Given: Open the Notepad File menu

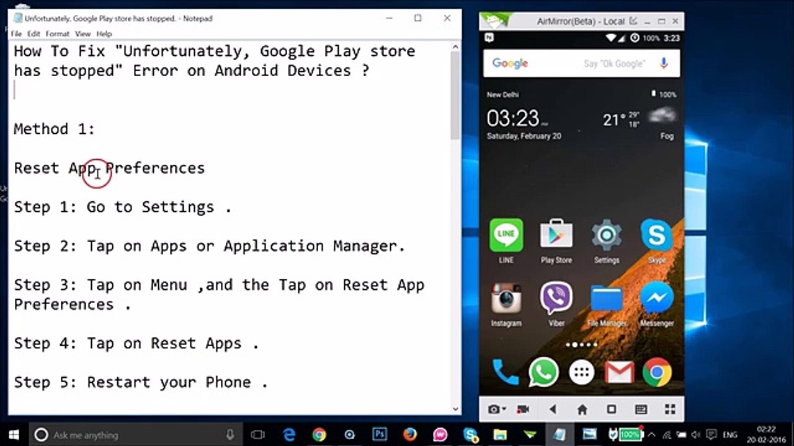Looking at the screenshot, I should tap(16, 33).
